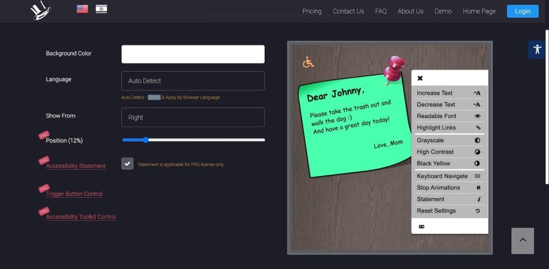Navigate to About Us
This screenshot has height=269, width=549.
point(411,11)
